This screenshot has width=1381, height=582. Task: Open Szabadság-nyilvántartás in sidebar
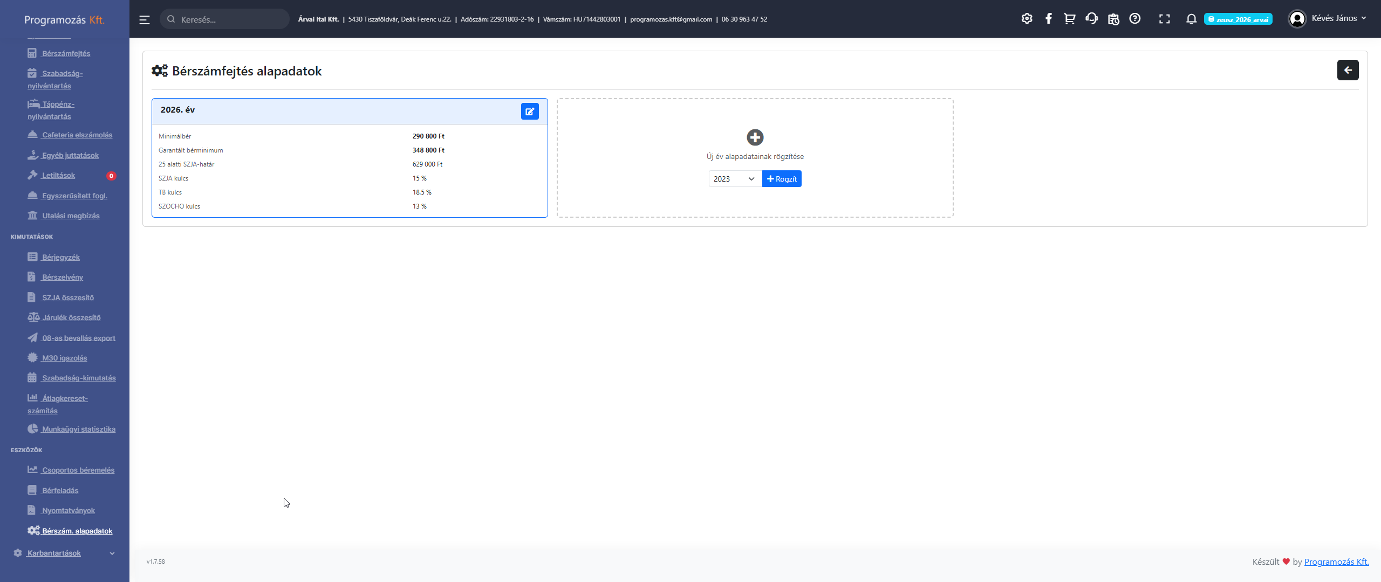[56, 79]
